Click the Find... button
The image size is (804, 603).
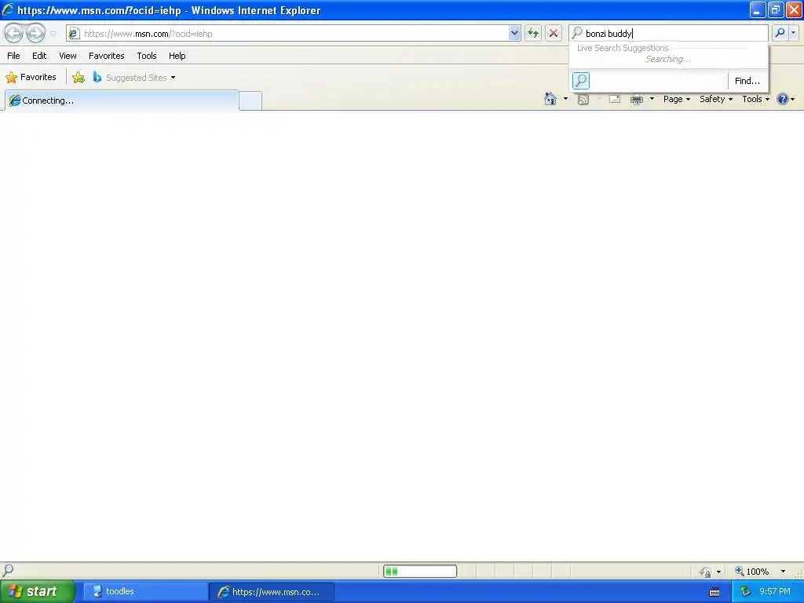point(747,81)
